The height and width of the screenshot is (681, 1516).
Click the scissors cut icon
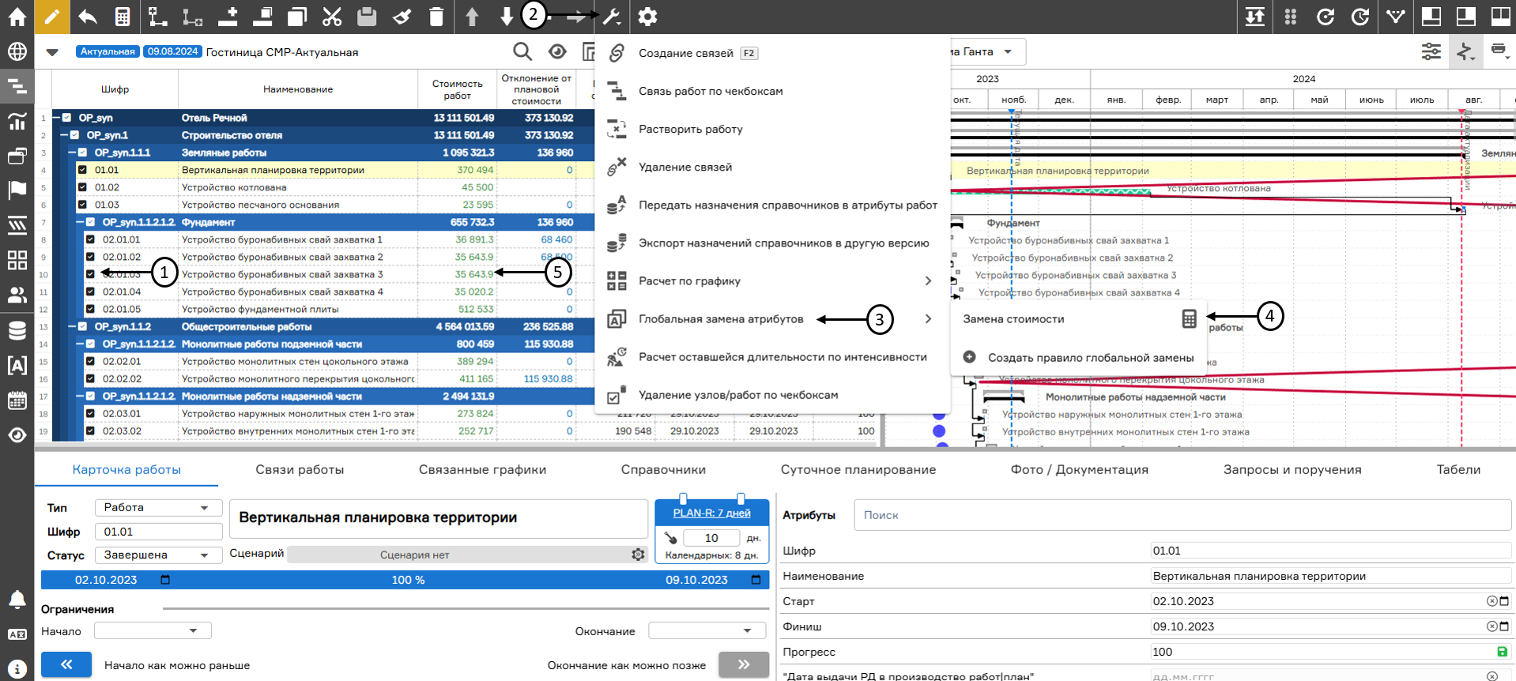pos(332,17)
